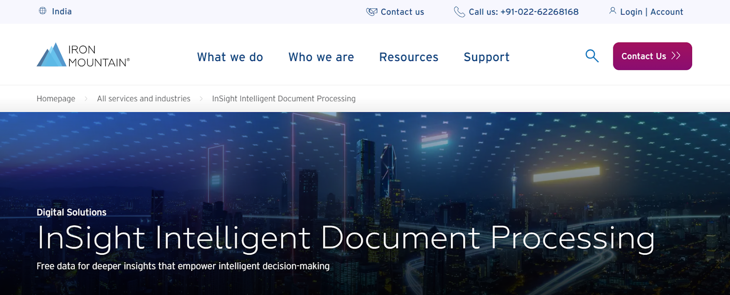Click the double chevron on Contact Us button
Screen dimensions: 730x295
pyautogui.click(x=676, y=56)
